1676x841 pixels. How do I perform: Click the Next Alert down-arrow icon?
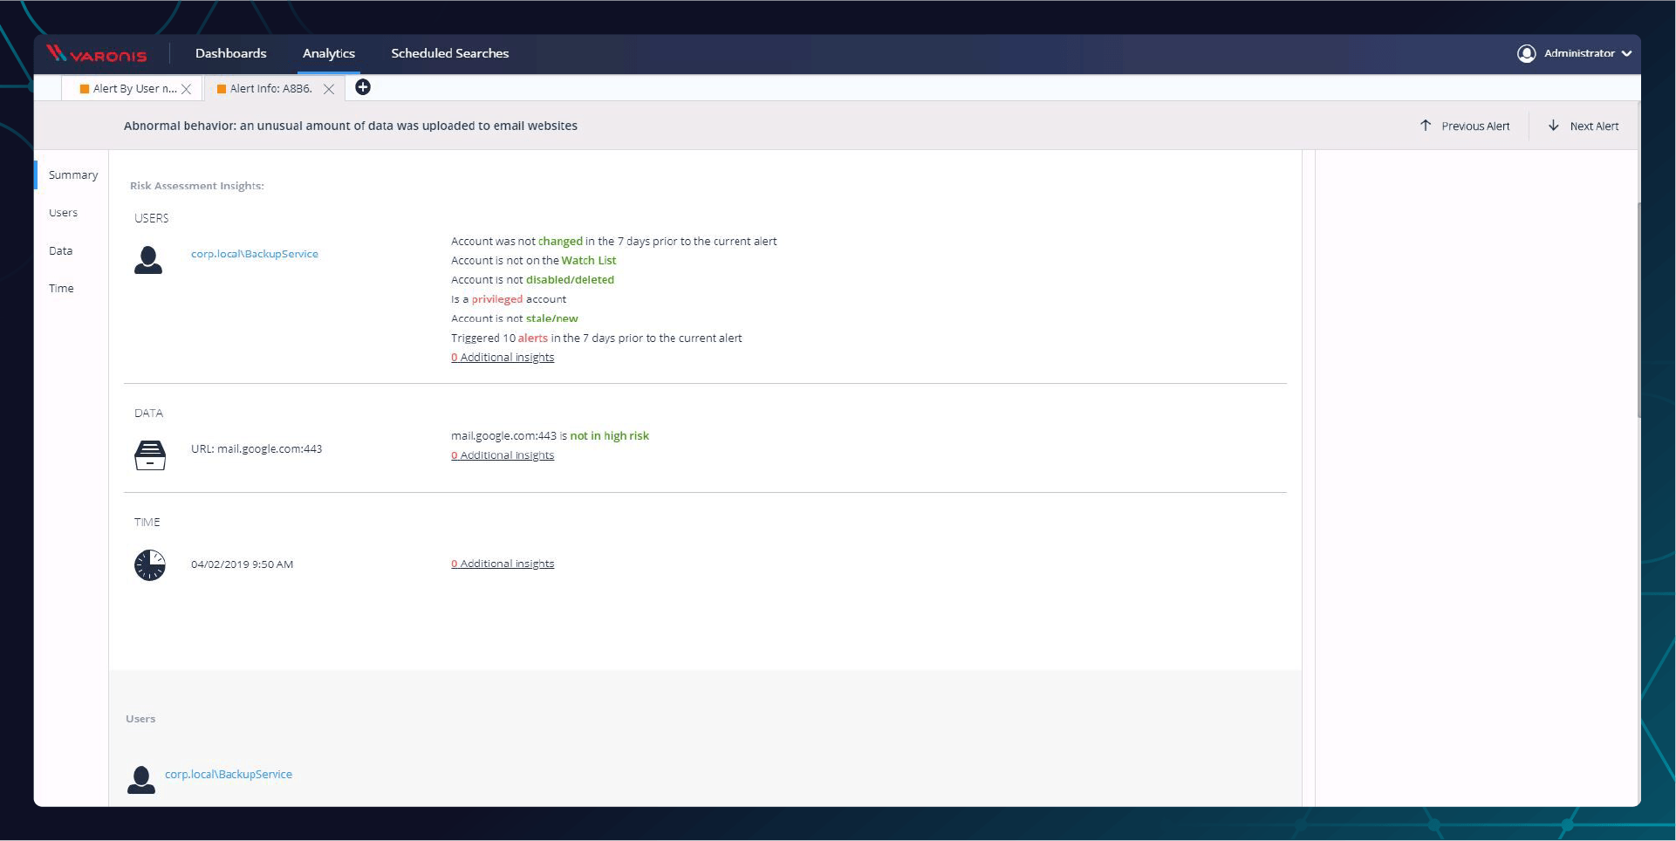[x=1554, y=125]
